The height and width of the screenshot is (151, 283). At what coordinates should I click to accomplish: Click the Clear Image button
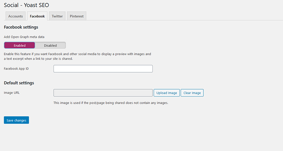(x=192, y=93)
